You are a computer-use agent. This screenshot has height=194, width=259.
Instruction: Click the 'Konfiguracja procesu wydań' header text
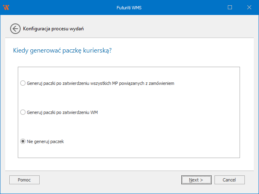[x=53, y=29]
